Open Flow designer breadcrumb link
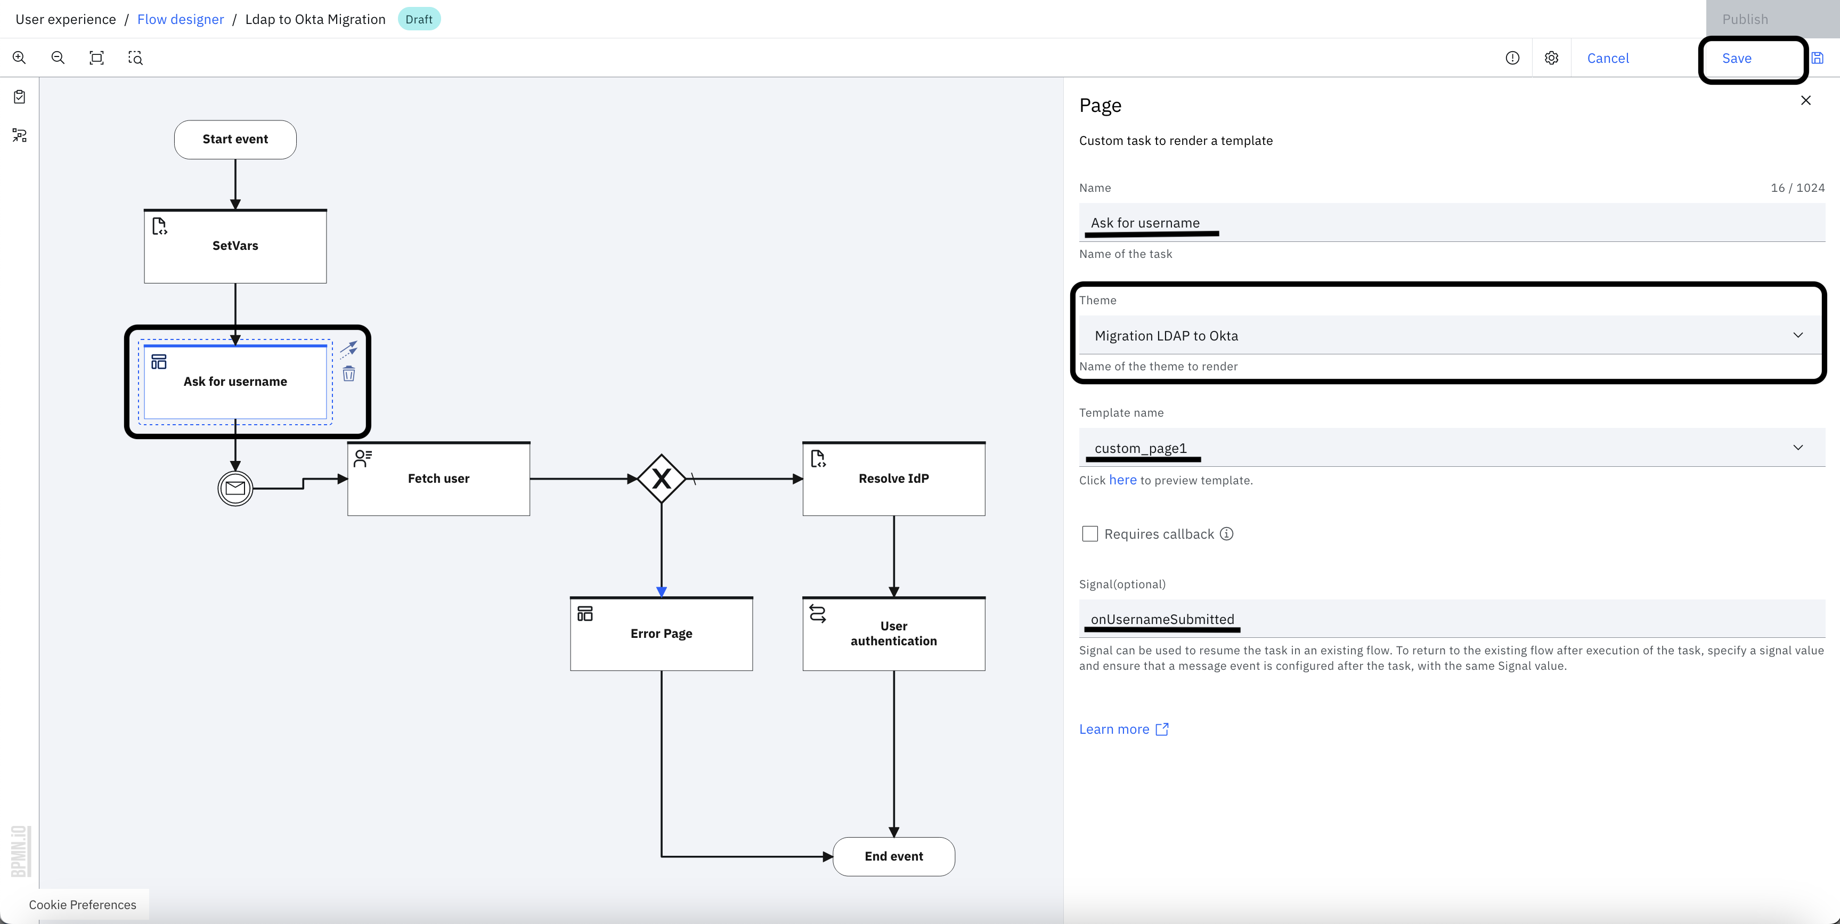Screen dimensions: 1840x924 click(180, 19)
